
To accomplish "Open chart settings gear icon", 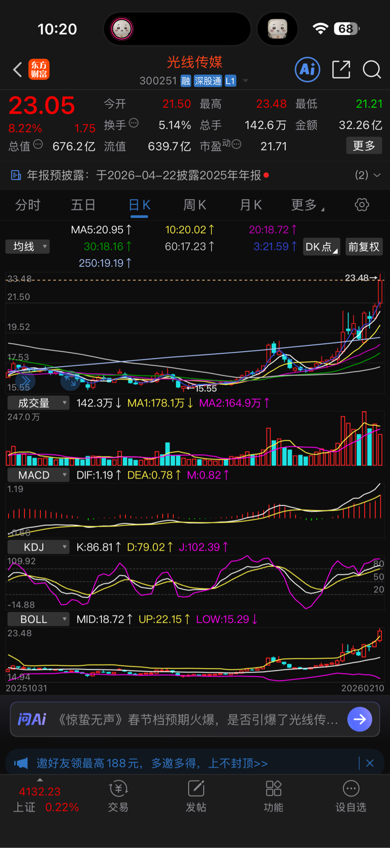I will click(362, 205).
